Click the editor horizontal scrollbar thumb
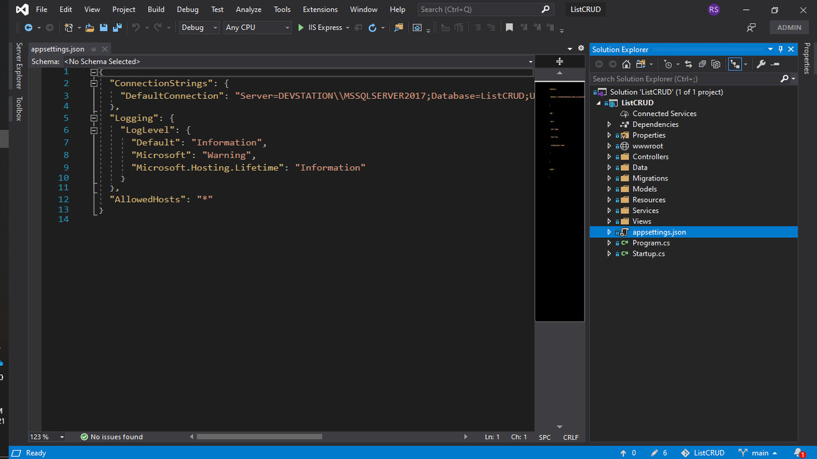Image resolution: width=817 pixels, height=459 pixels. click(x=259, y=437)
